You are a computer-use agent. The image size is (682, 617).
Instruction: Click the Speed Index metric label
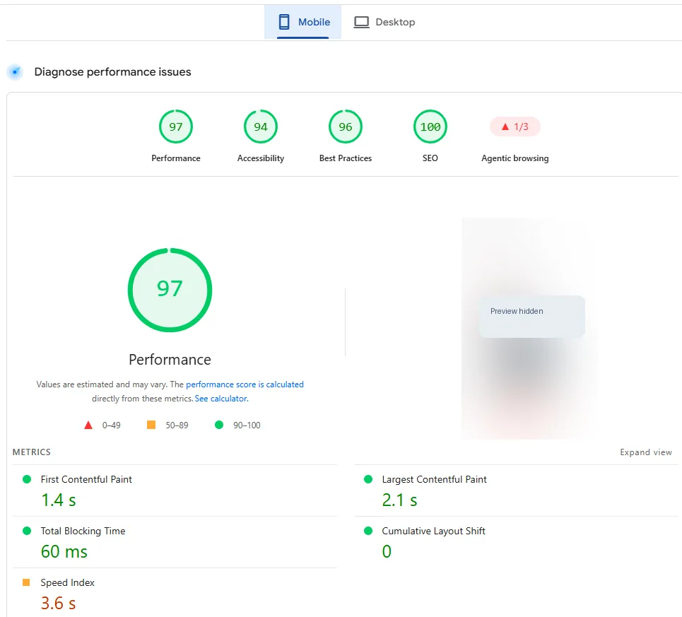pyautogui.click(x=67, y=582)
